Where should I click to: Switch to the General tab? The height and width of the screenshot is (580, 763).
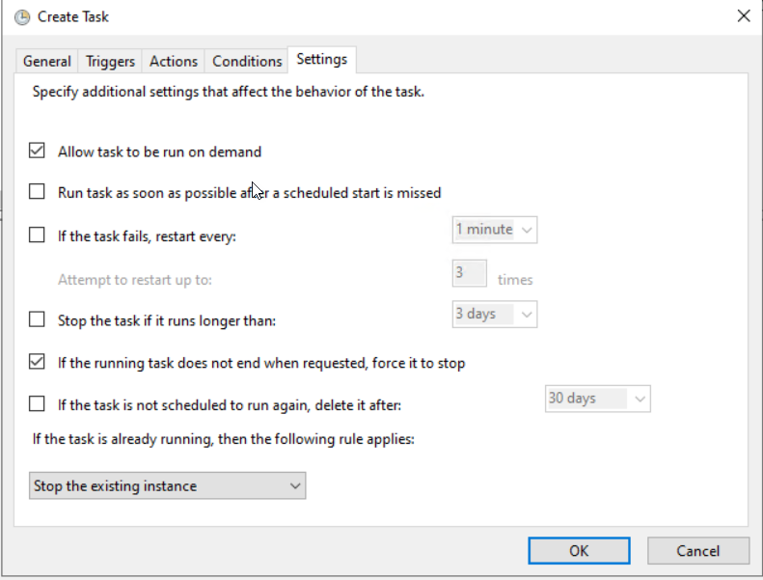[x=46, y=62]
